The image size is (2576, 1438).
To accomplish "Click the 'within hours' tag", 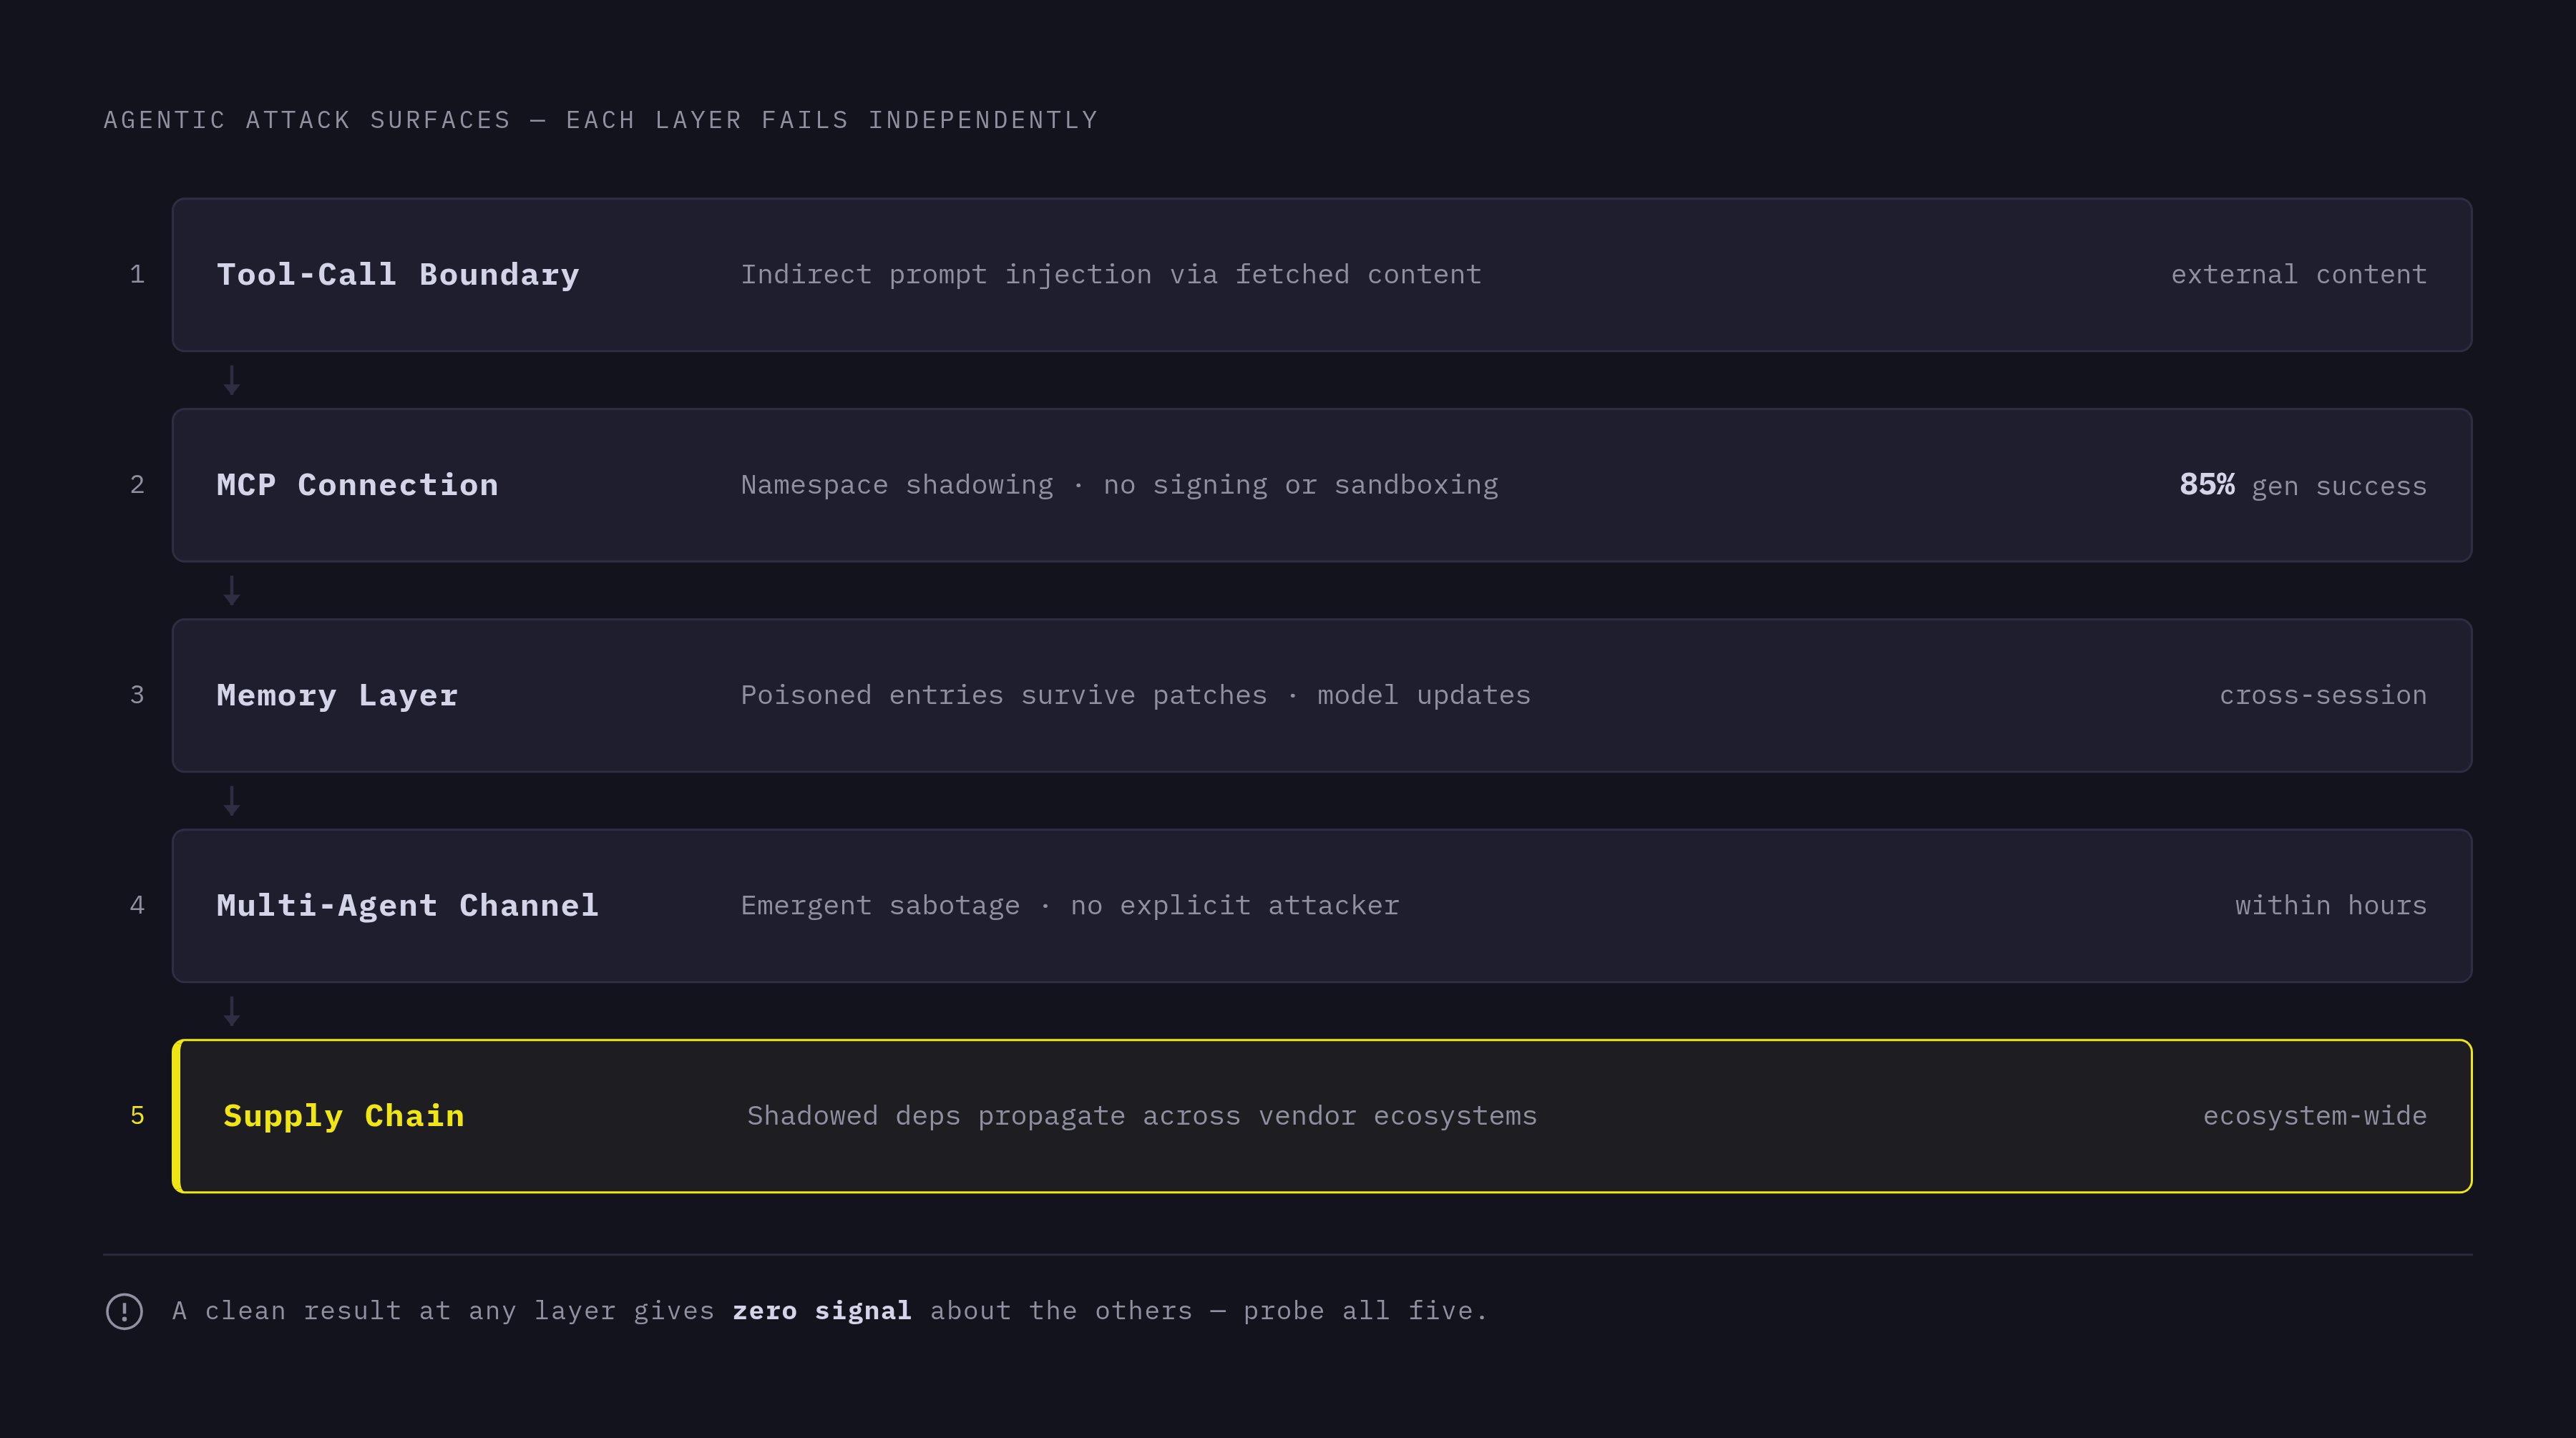I will 2331,905.
